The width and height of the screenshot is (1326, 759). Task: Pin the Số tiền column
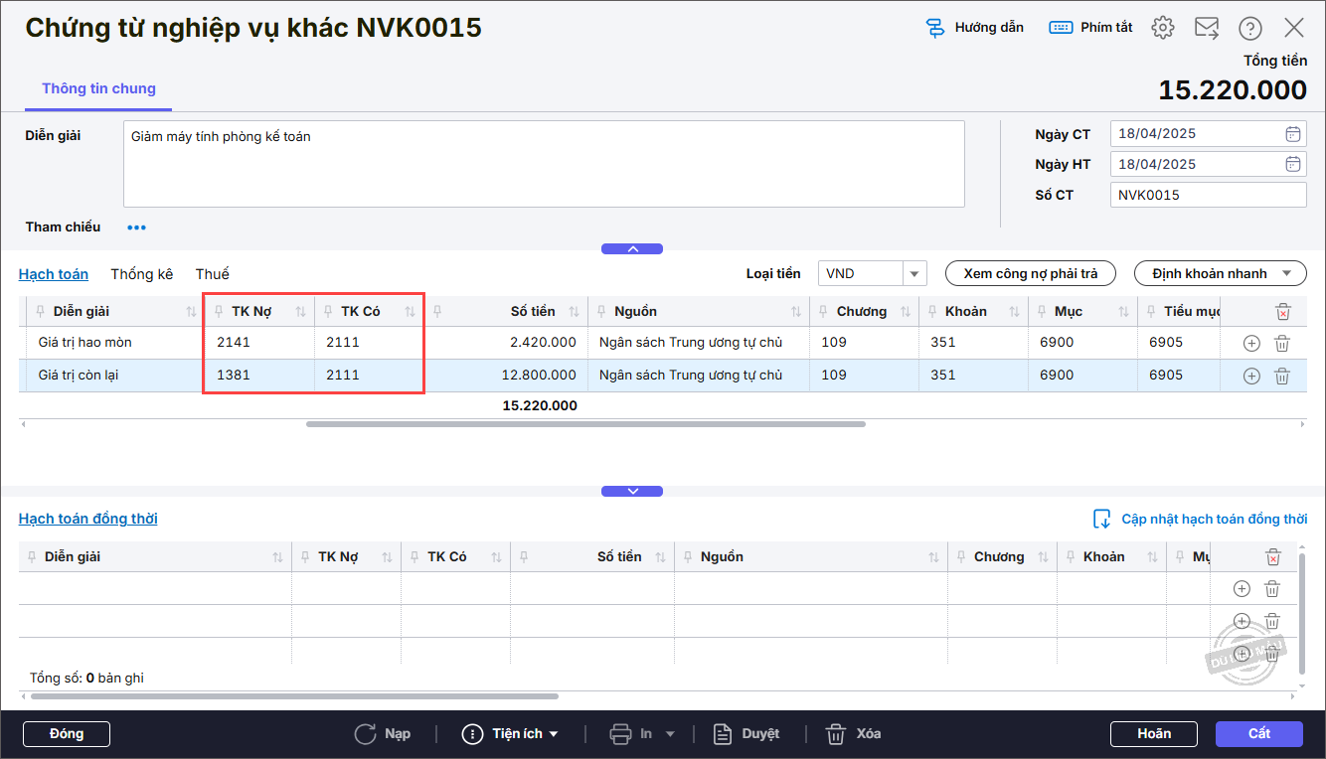pos(437,312)
